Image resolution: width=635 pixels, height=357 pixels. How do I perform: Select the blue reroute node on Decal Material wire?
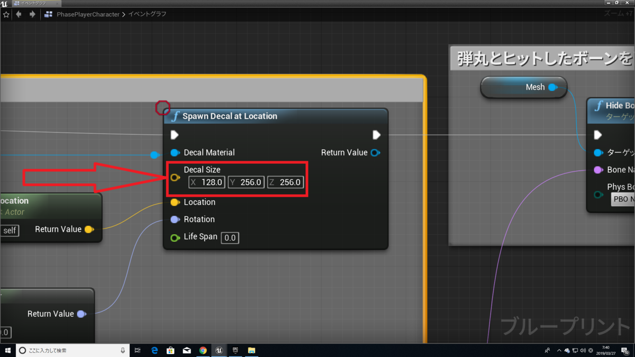(x=154, y=154)
